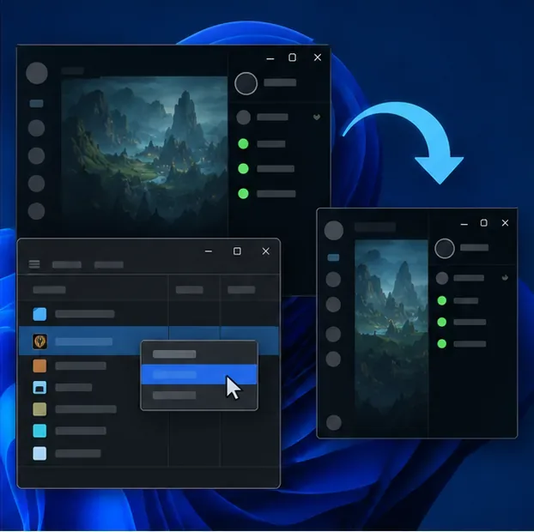The image size is (534, 532).
Task: Select the olive square app icon
Action: point(39,409)
